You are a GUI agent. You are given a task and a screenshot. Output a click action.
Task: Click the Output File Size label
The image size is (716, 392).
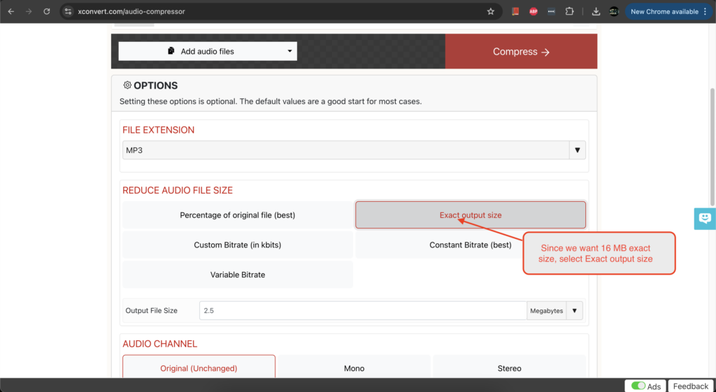coord(151,310)
